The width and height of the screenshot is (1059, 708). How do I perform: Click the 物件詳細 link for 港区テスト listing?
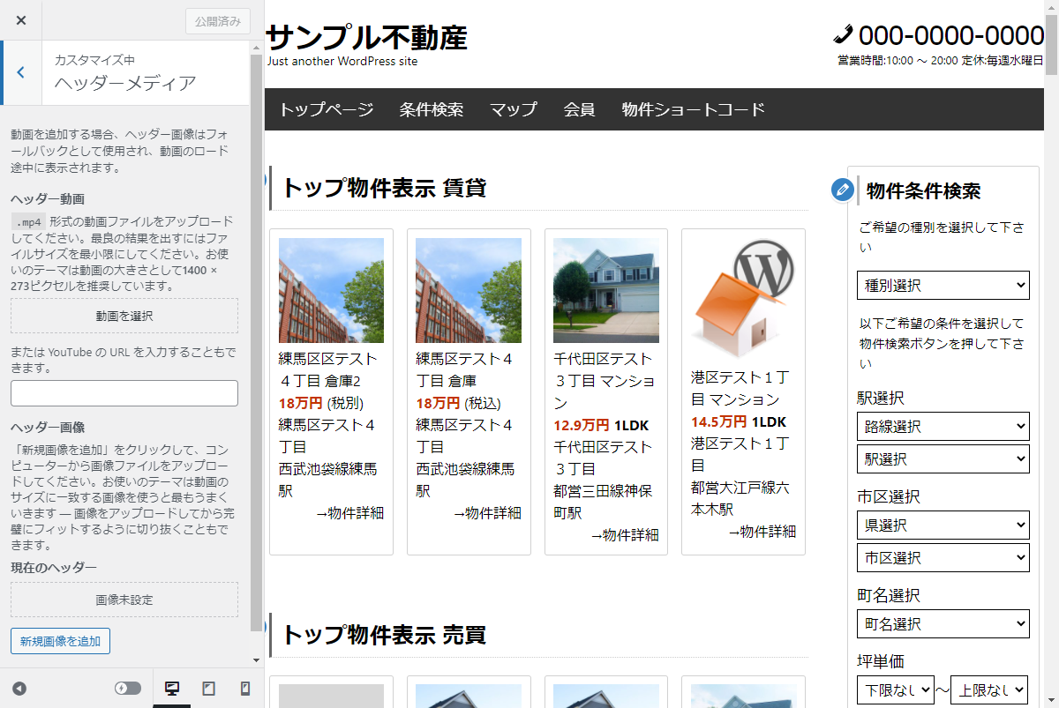(762, 532)
